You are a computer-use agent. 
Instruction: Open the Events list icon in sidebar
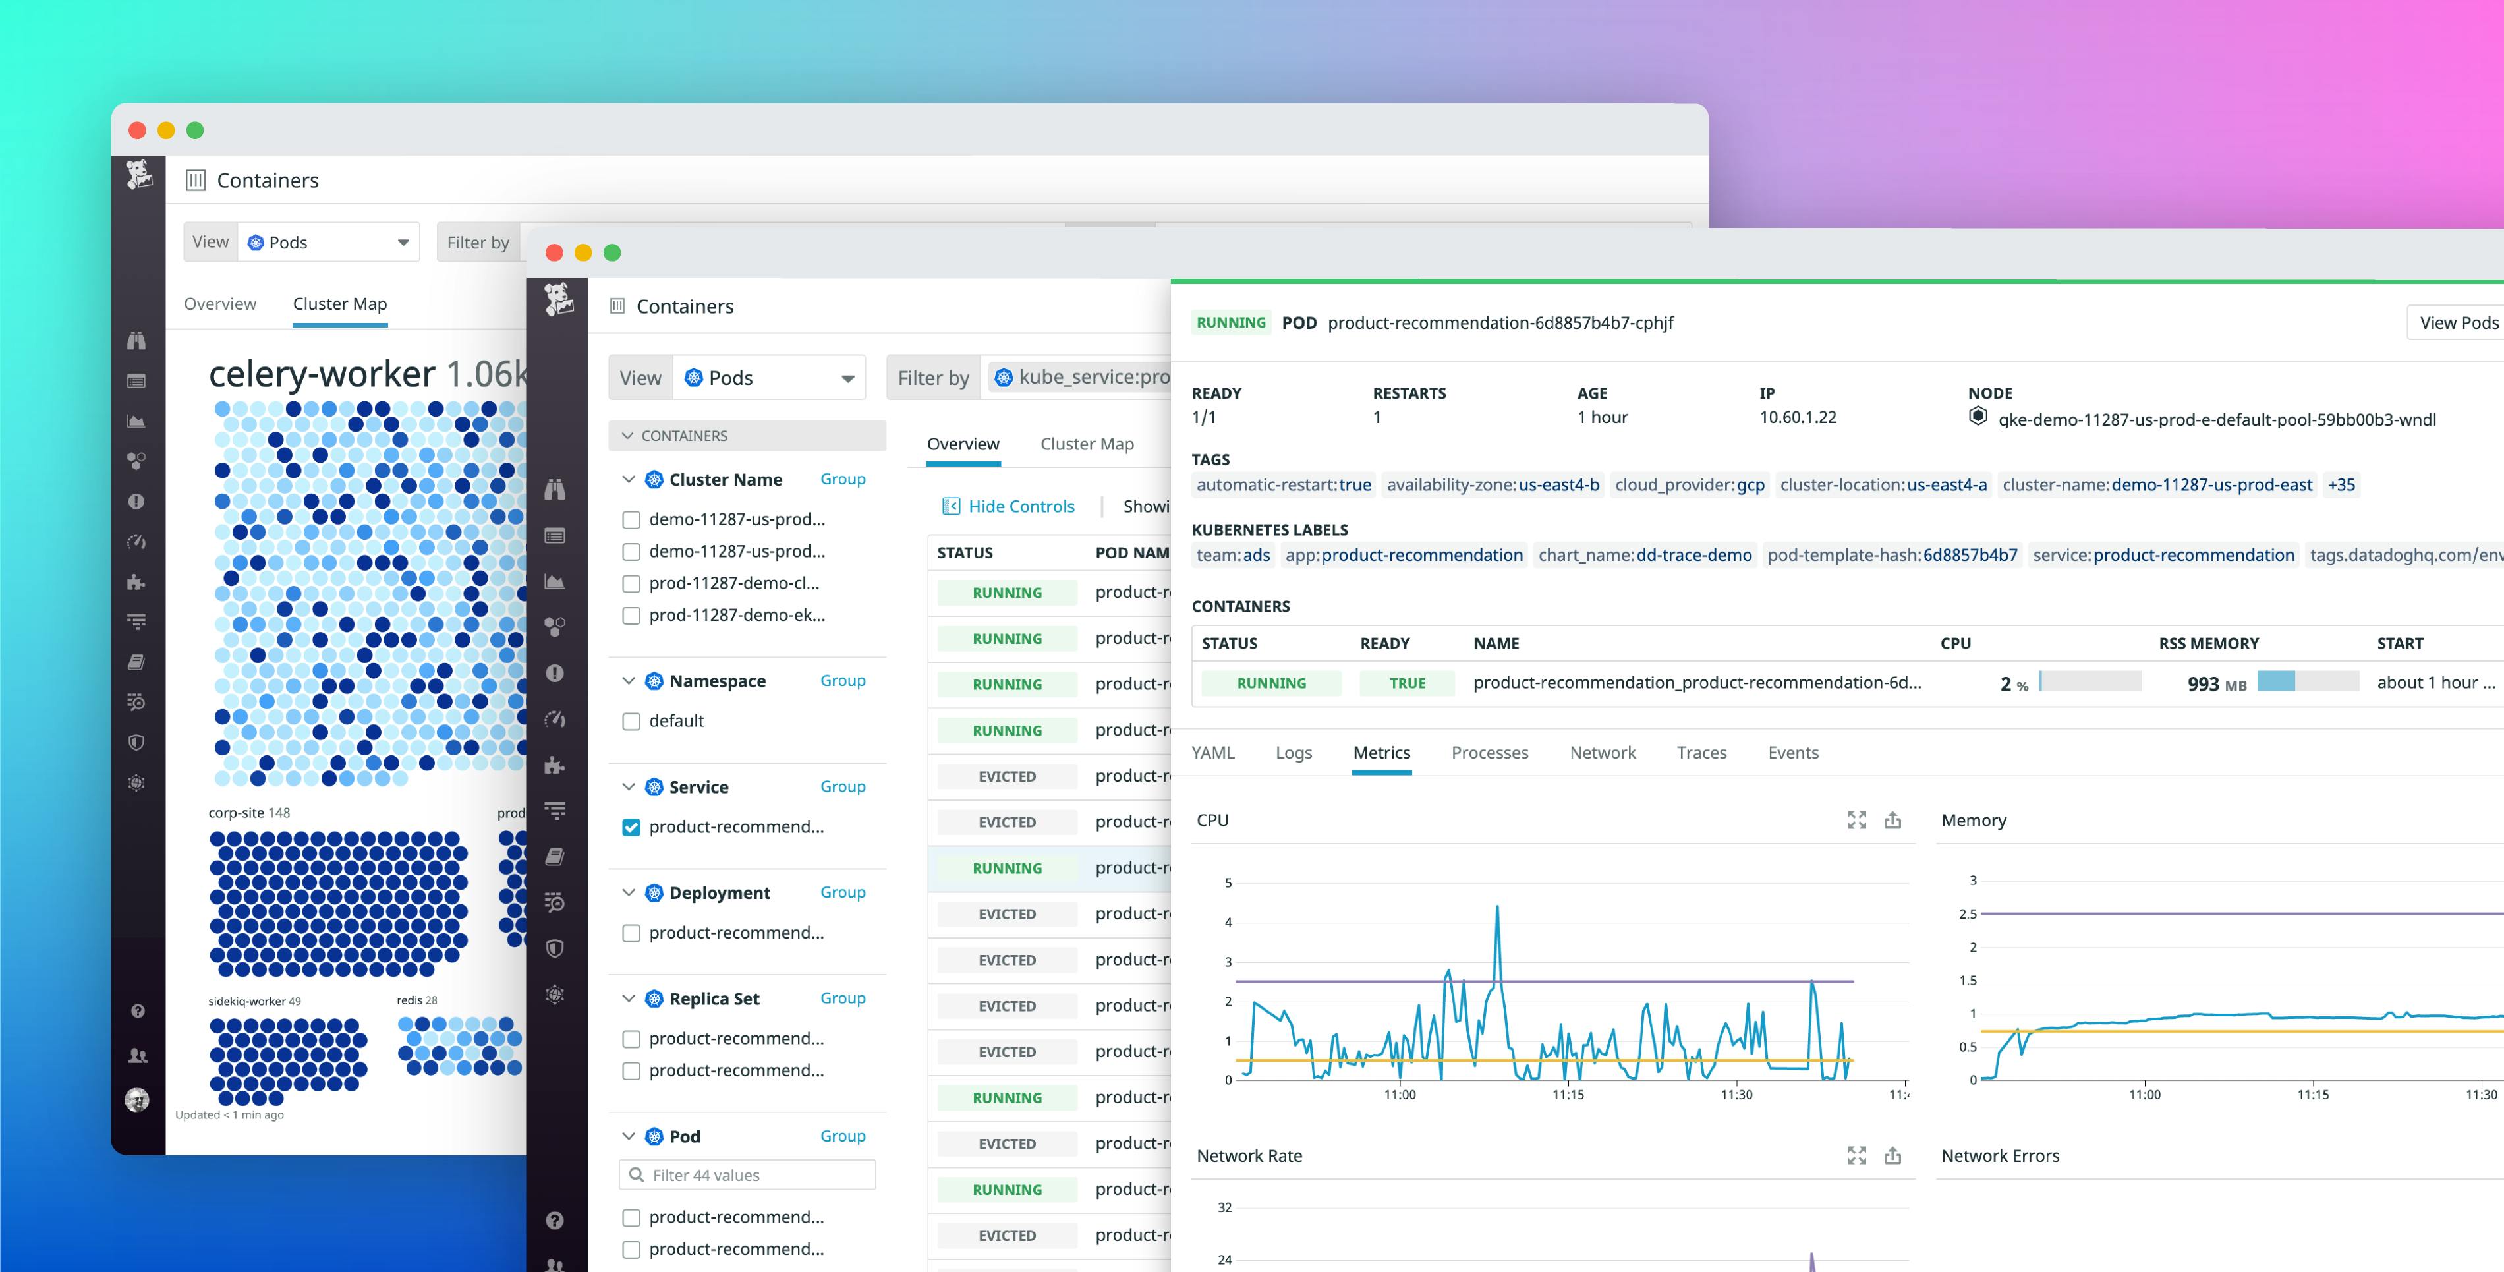(556, 536)
